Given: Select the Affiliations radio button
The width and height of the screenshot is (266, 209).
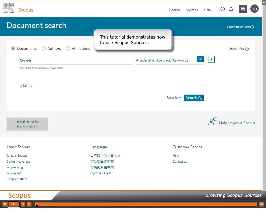Looking at the screenshot, I should tap(68, 48).
